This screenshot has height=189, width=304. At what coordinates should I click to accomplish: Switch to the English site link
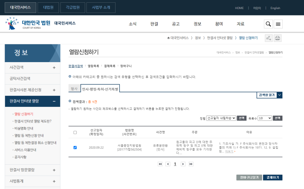tap(275, 8)
